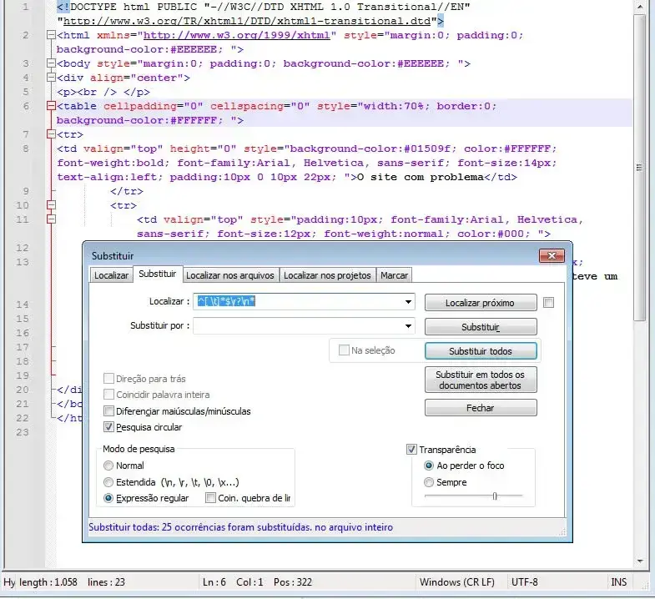Uncheck the Pesquisa circular option
The image size is (655, 599).
tap(108, 427)
